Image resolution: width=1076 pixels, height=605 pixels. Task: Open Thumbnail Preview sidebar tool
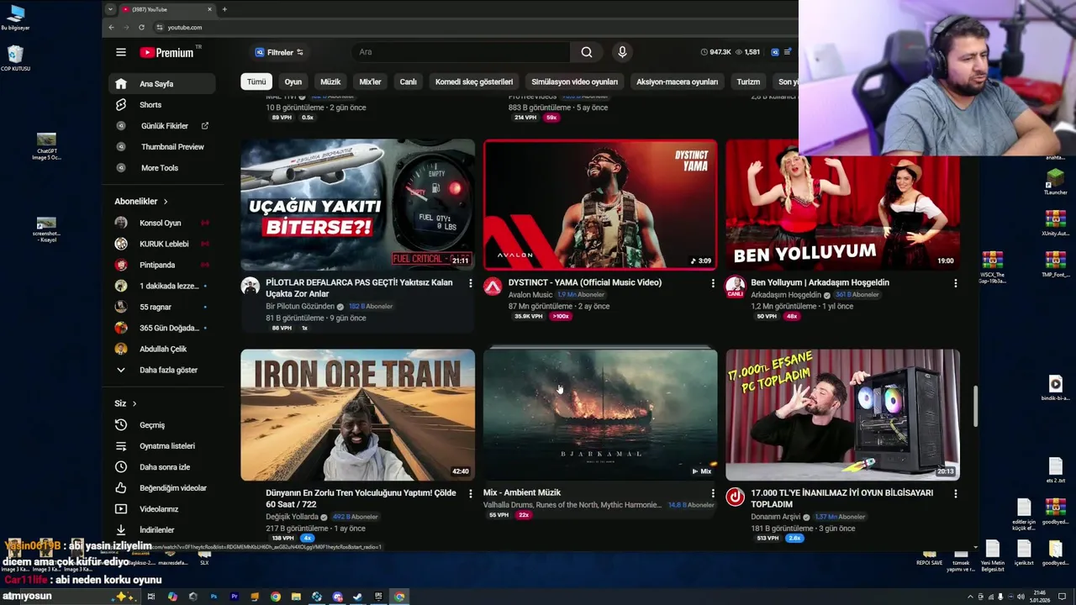(x=162, y=147)
